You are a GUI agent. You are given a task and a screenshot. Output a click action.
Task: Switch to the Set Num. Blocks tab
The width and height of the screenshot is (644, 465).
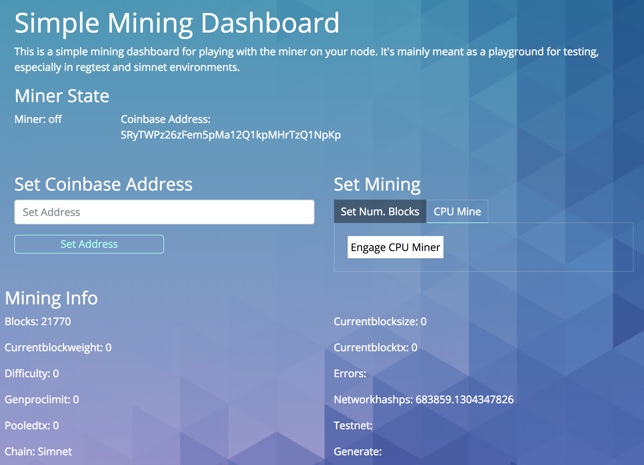tap(380, 212)
